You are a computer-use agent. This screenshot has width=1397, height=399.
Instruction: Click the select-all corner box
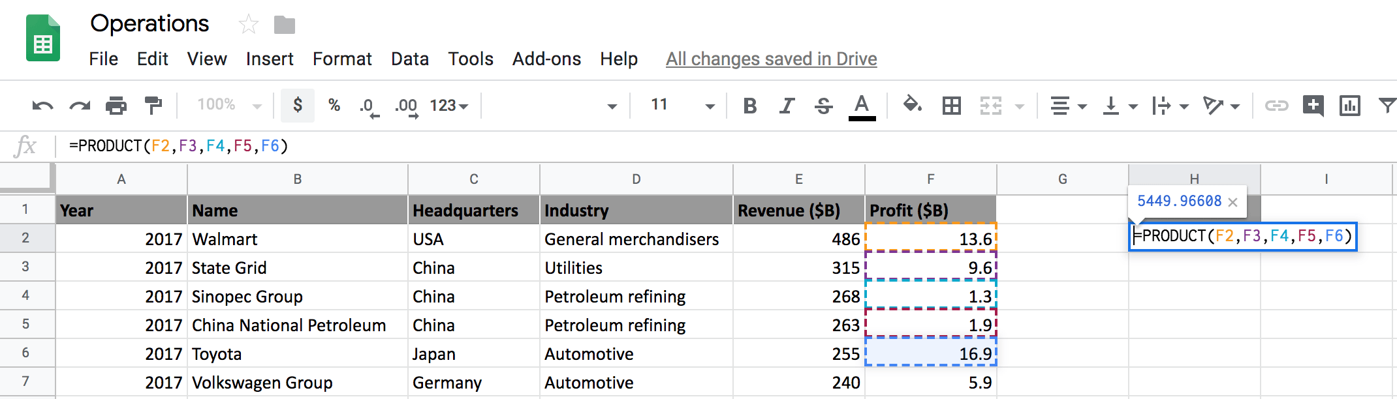(26, 178)
